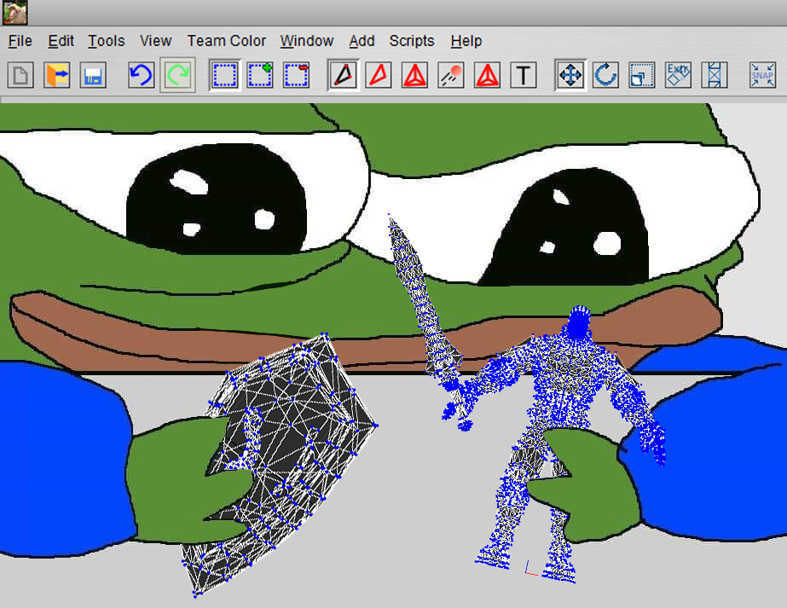Create a new model with the blank page icon
This screenshot has height=608, width=787.
(20, 75)
